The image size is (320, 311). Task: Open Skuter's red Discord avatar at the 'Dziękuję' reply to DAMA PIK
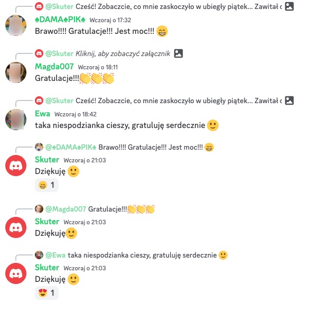point(16,166)
